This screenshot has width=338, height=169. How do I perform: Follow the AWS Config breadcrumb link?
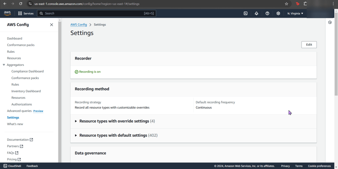click(79, 25)
